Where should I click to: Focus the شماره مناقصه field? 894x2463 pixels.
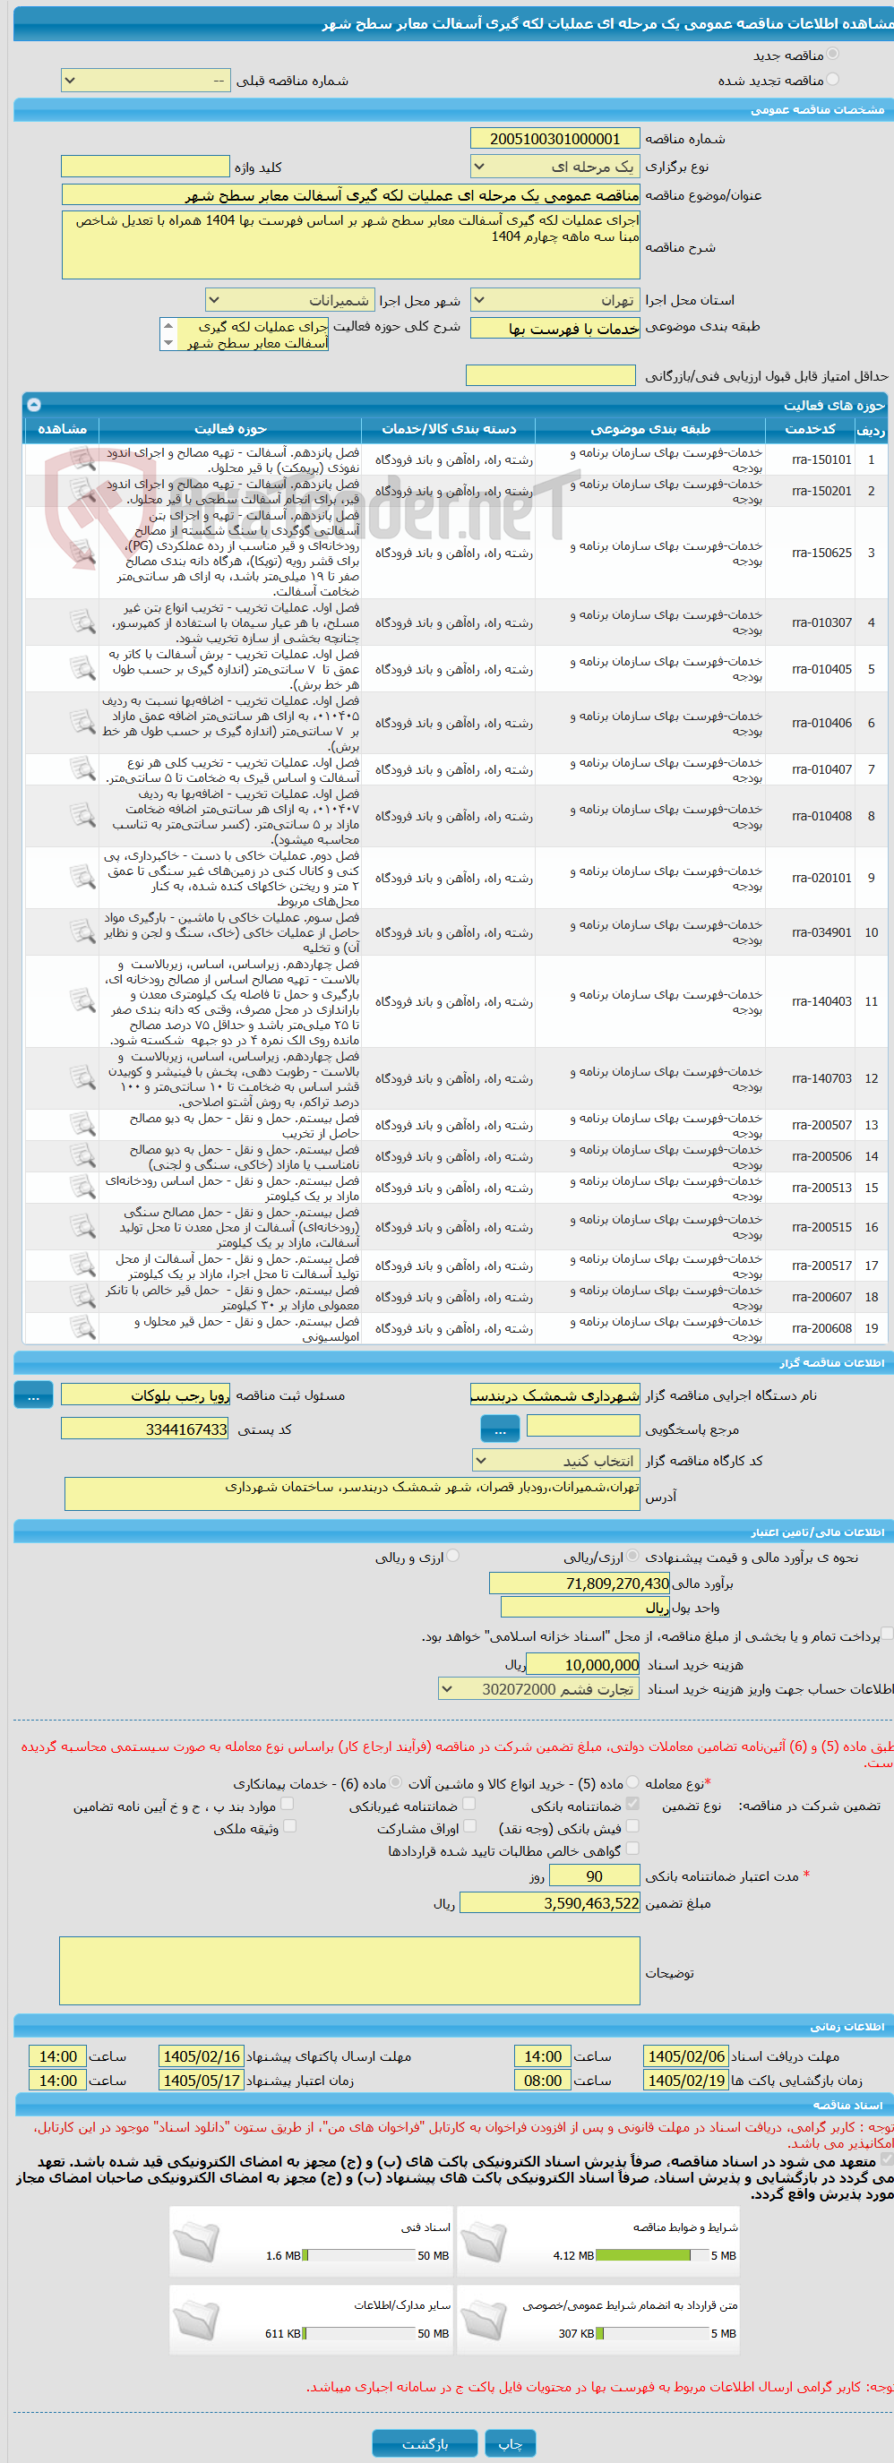555,140
